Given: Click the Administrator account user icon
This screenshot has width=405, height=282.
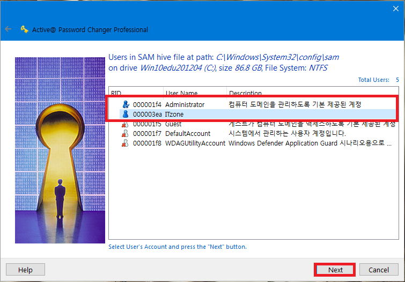Looking at the screenshot, I should 126,104.
